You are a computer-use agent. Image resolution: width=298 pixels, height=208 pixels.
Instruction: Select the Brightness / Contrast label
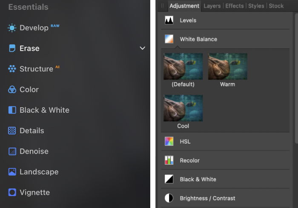click(x=207, y=198)
